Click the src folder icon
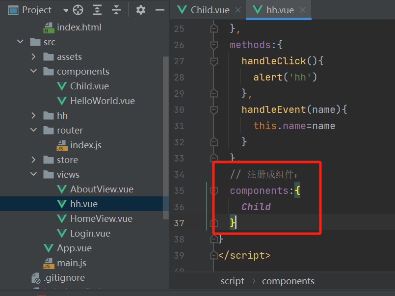The height and width of the screenshot is (296, 395). point(35,42)
